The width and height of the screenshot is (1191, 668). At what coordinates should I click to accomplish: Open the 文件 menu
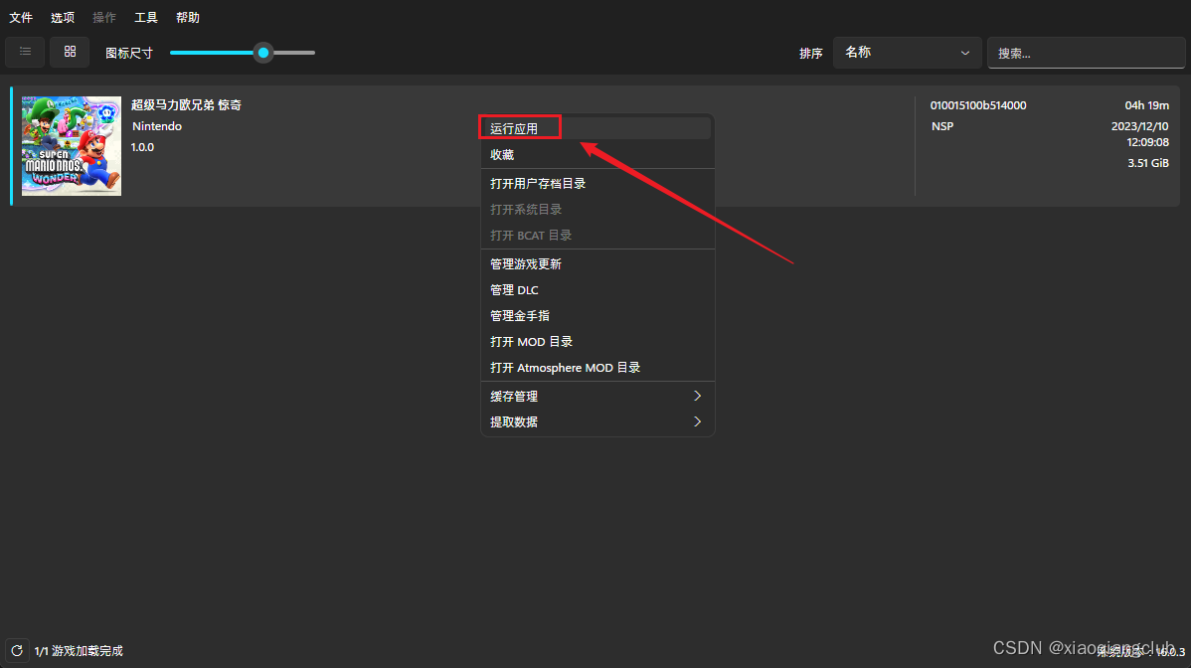[21, 18]
